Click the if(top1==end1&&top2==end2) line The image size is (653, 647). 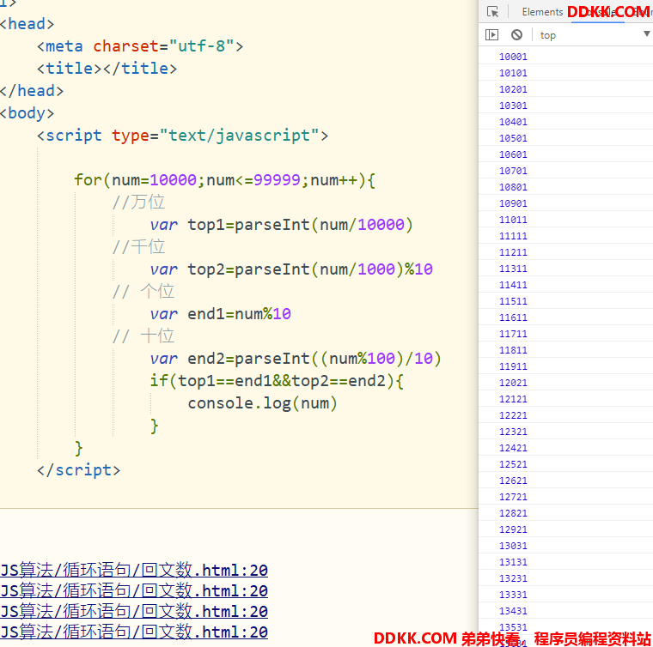(277, 380)
